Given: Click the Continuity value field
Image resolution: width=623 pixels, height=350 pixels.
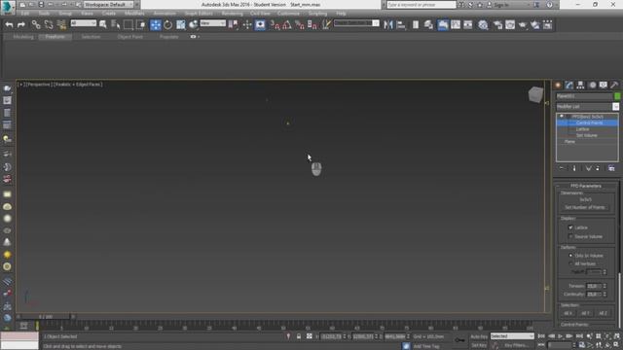Looking at the screenshot, I should (x=594, y=294).
